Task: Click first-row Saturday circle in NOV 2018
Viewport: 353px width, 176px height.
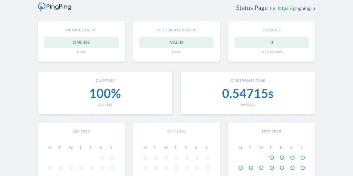Action: [292, 157]
